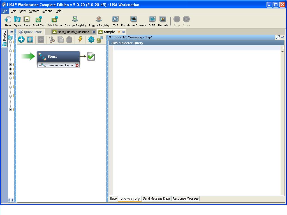Click the Open folder toolbar icon
This screenshot has height=215, width=287.
coord(17,19)
